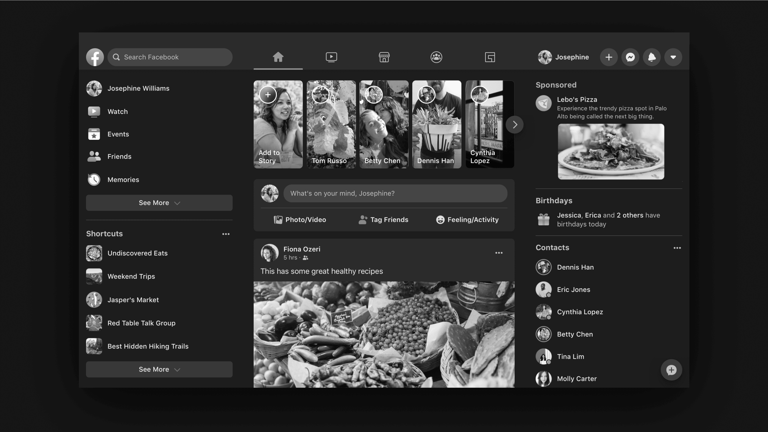This screenshot has width=768, height=432.
Task: Open new message floating button
Action: (671, 370)
